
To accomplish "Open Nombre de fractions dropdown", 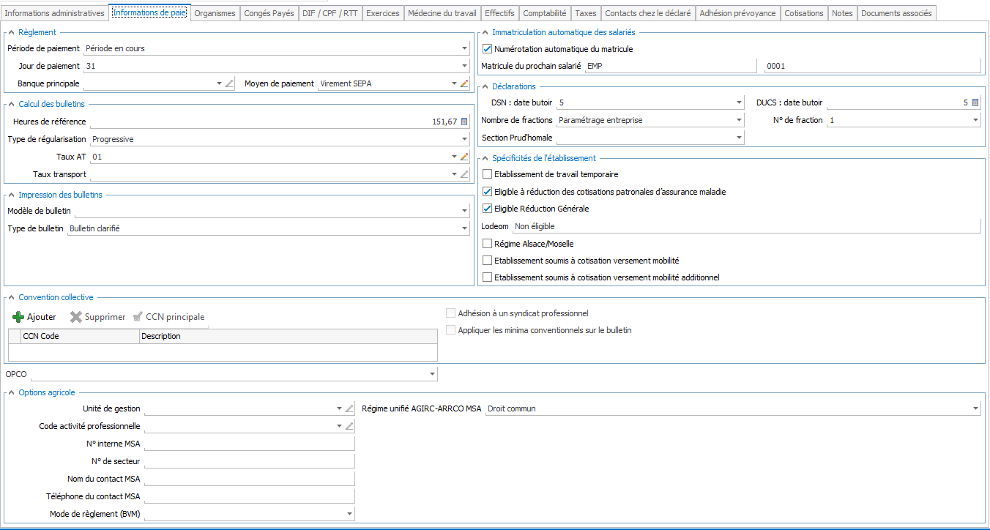I will [x=739, y=120].
